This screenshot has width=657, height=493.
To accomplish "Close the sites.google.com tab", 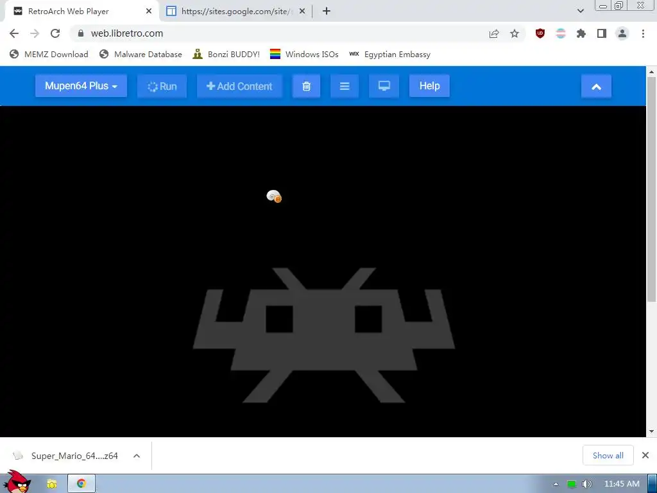I will pos(302,12).
